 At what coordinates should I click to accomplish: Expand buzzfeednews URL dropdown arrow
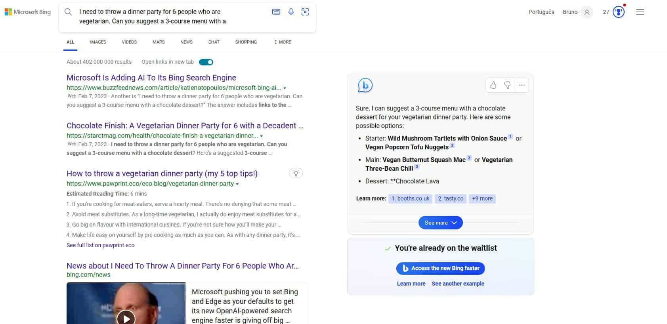[x=285, y=88]
